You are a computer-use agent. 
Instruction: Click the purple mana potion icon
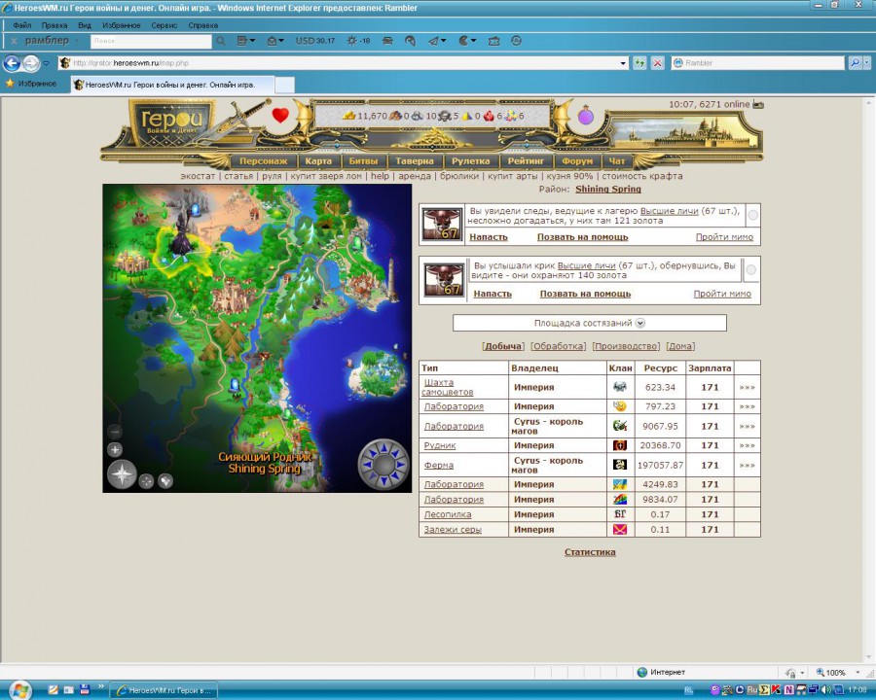pos(586,116)
